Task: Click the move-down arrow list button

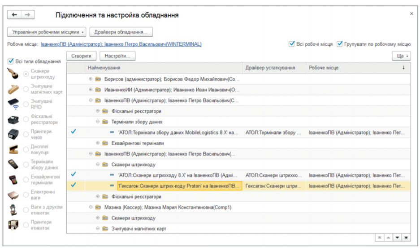Action: (397, 238)
